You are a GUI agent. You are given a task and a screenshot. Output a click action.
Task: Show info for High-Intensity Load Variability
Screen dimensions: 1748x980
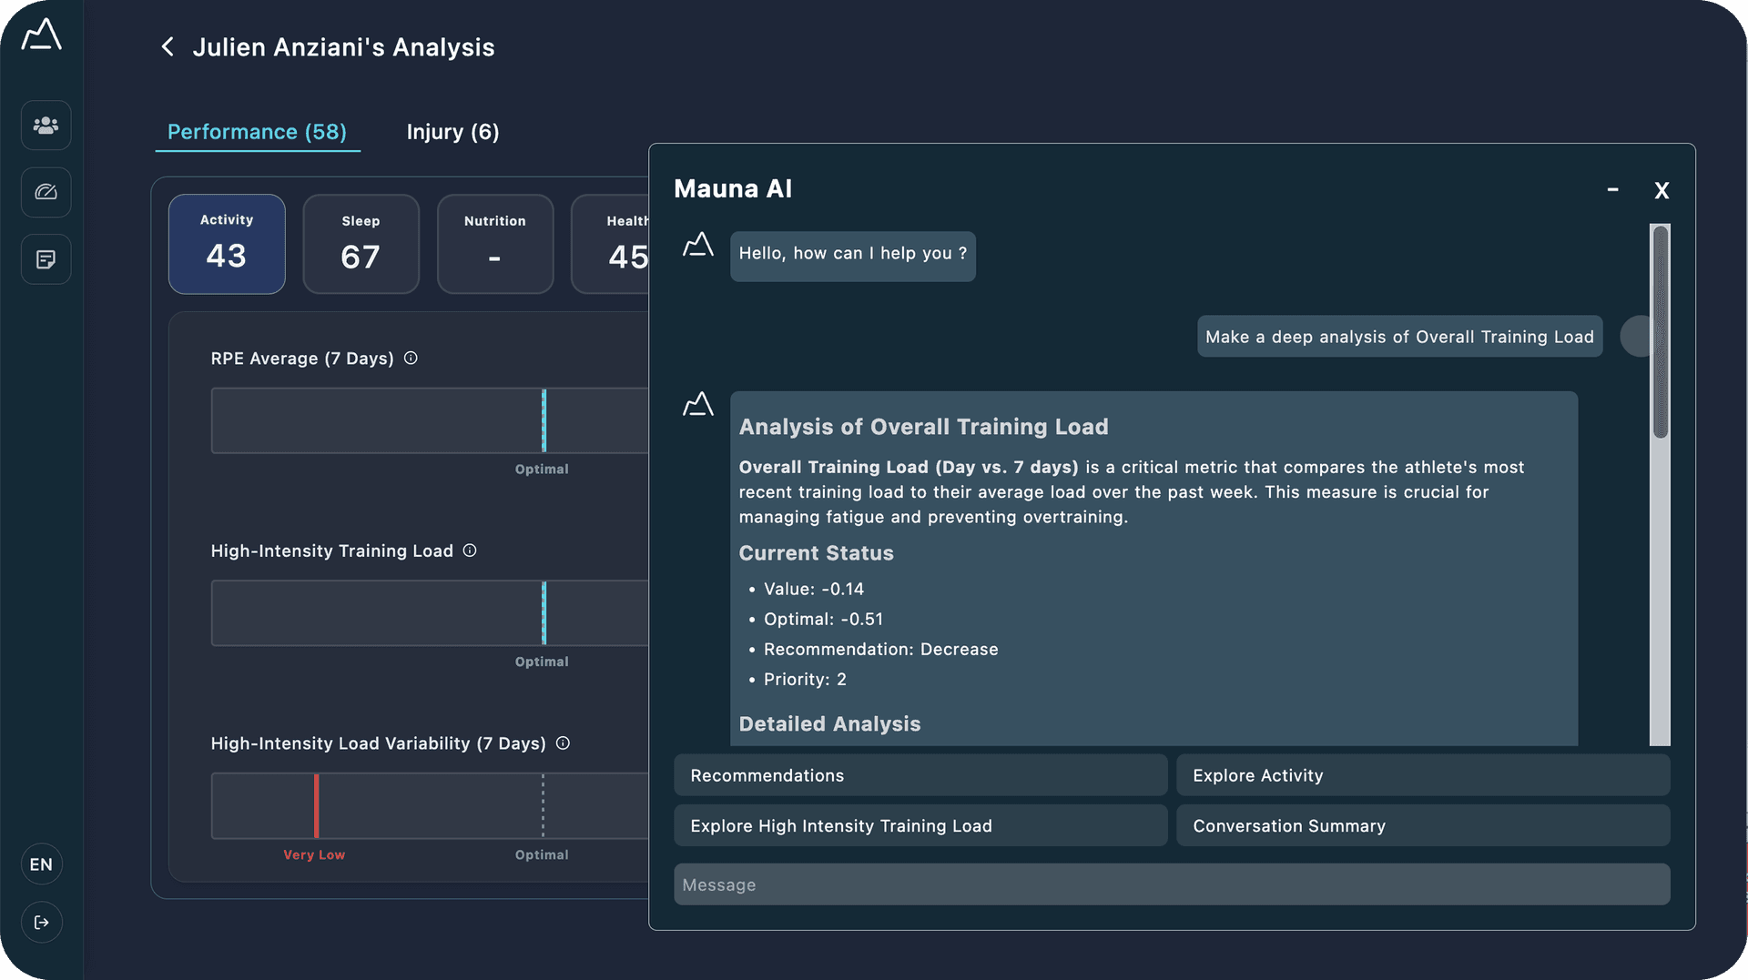(563, 743)
